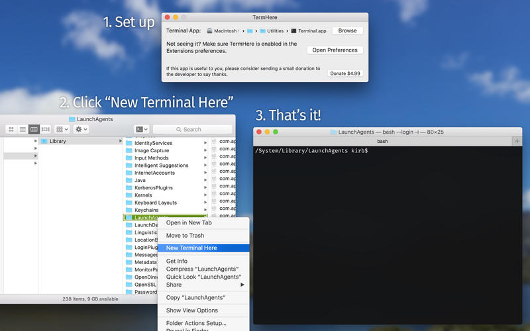
Task: Click the Donate $4.99 button
Action: click(x=344, y=73)
